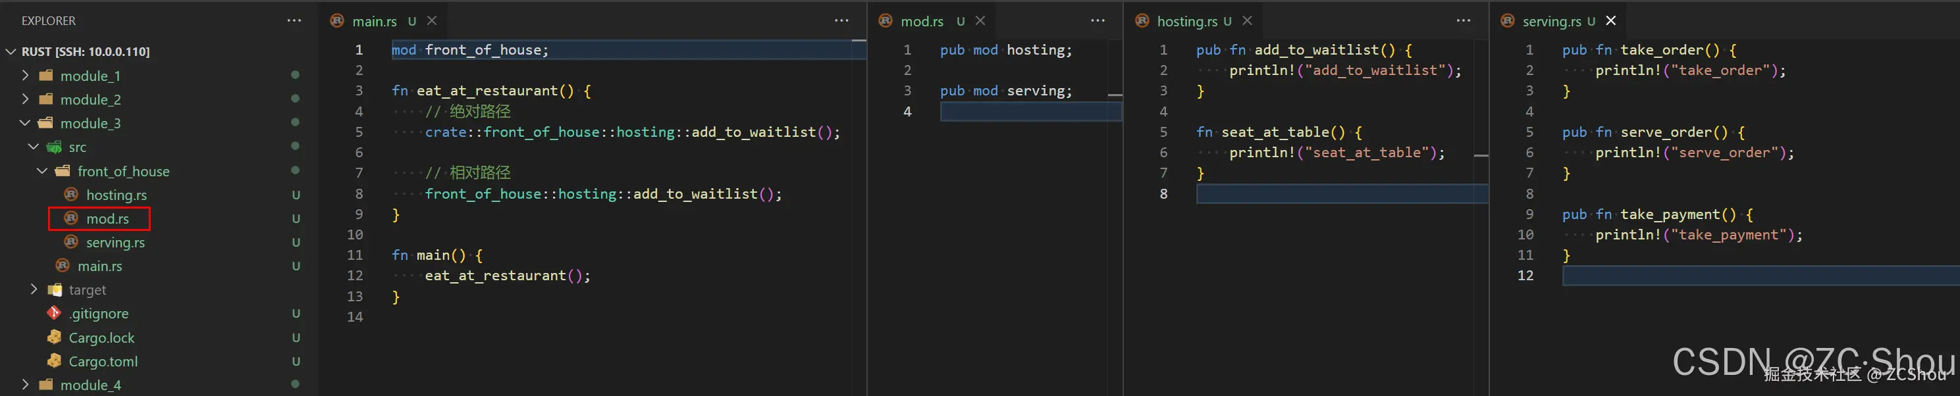
Task: Close the main.rs editor tab
Action: 432,20
